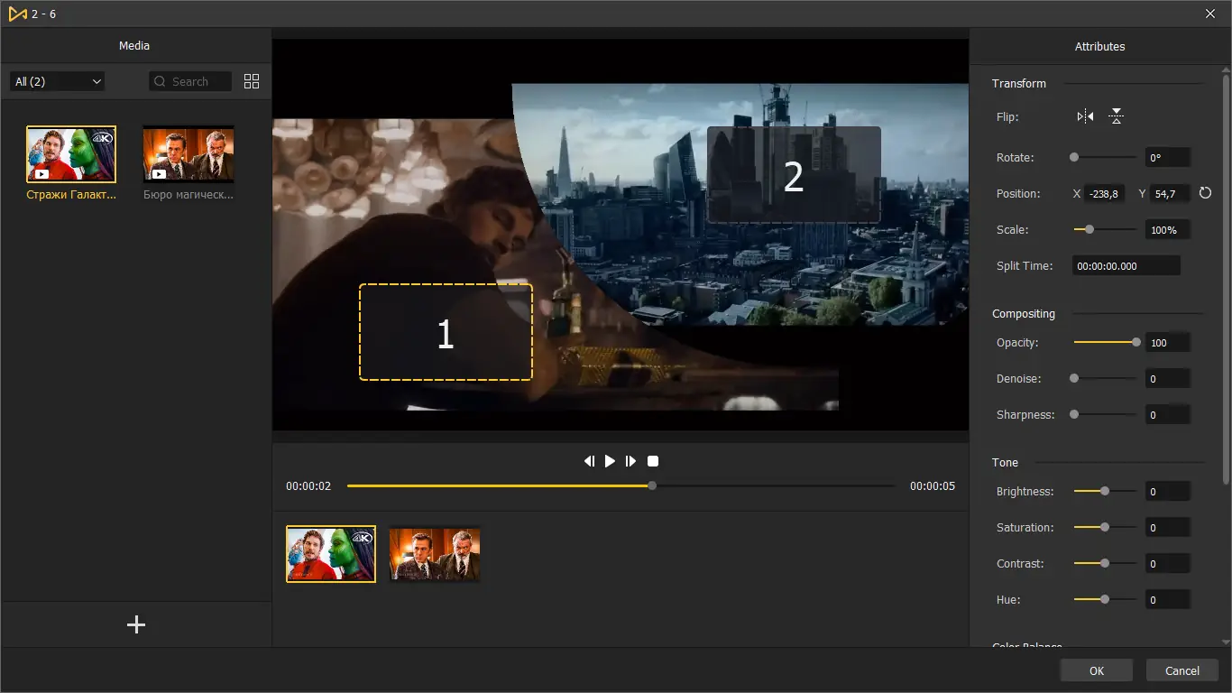Select drop zone 1 in the preview
The image size is (1232, 693).
pyautogui.click(x=446, y=332)
